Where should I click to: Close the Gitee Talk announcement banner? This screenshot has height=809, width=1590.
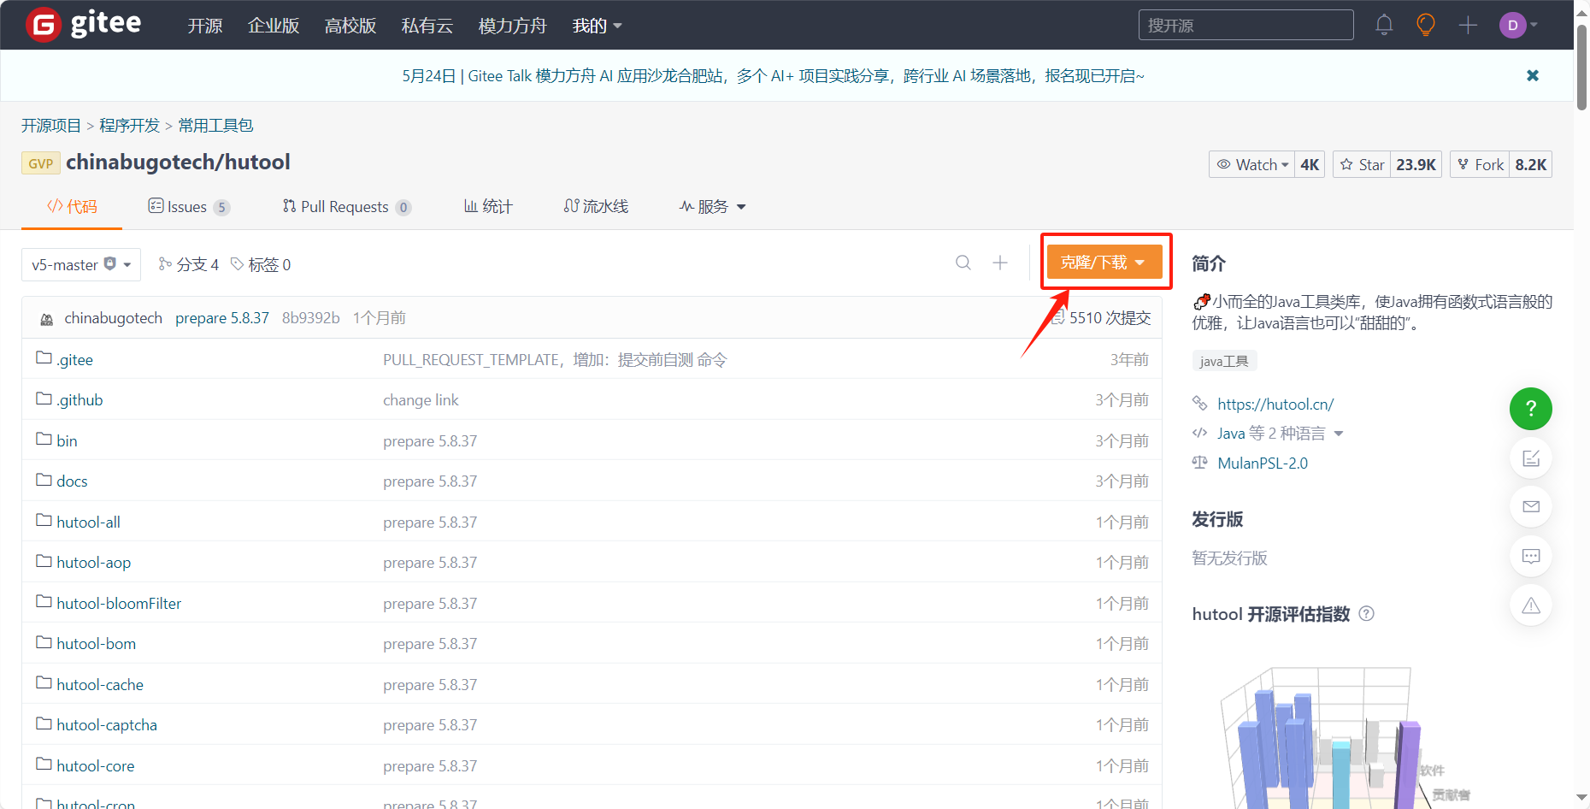point(1533,75)
